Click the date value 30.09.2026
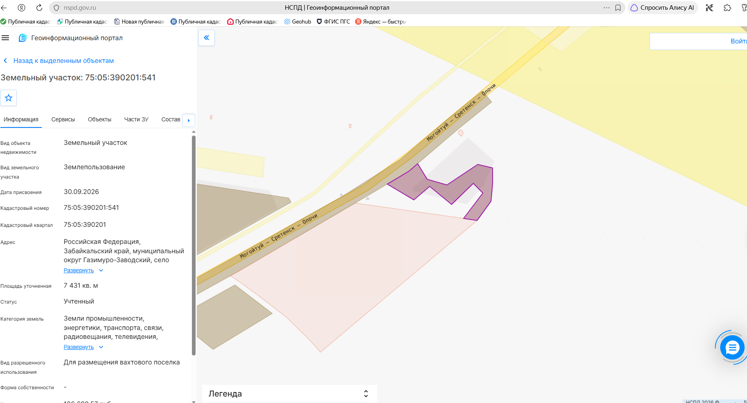 81,192
